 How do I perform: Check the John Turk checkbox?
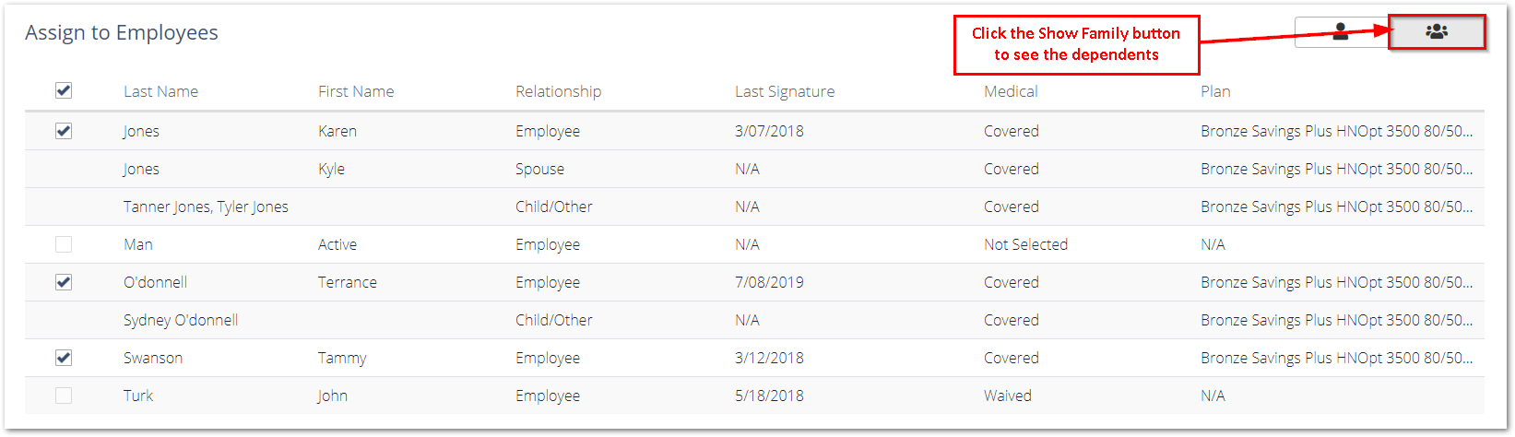pos(64,396)
